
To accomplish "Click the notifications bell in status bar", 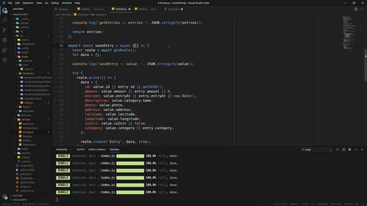I will click(x=363, y=204).
